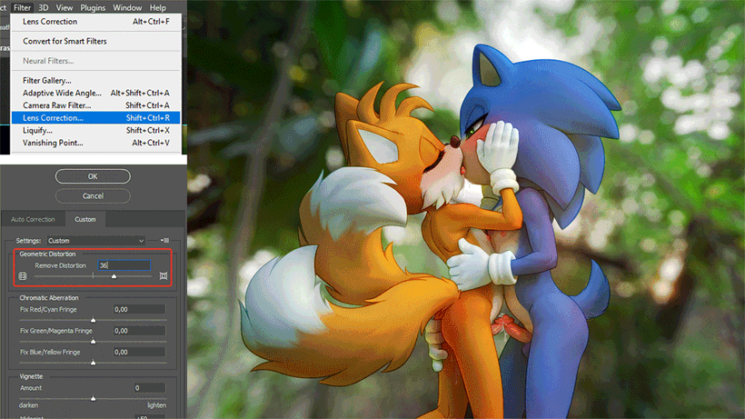This screenshot has width=745, height=419.
Task: Open the Plugins menu
Action: [x=93, y=7]
